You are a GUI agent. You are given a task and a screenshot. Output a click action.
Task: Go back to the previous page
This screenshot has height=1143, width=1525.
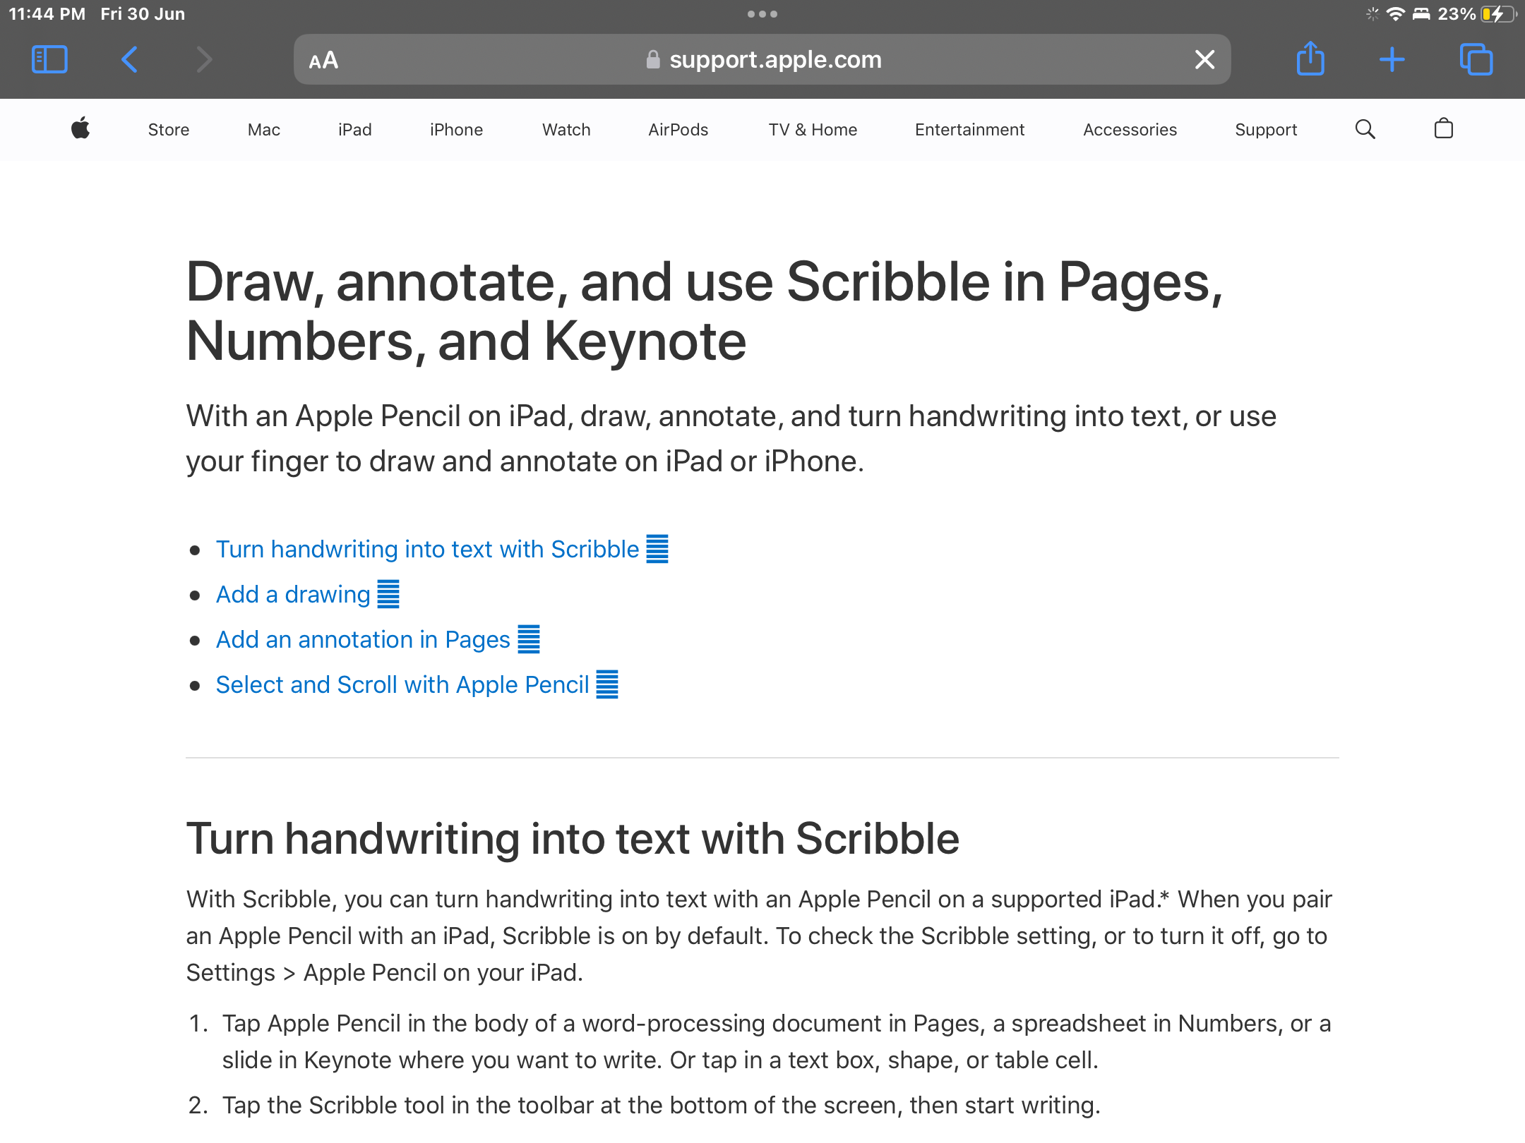(x=129, y=60)
